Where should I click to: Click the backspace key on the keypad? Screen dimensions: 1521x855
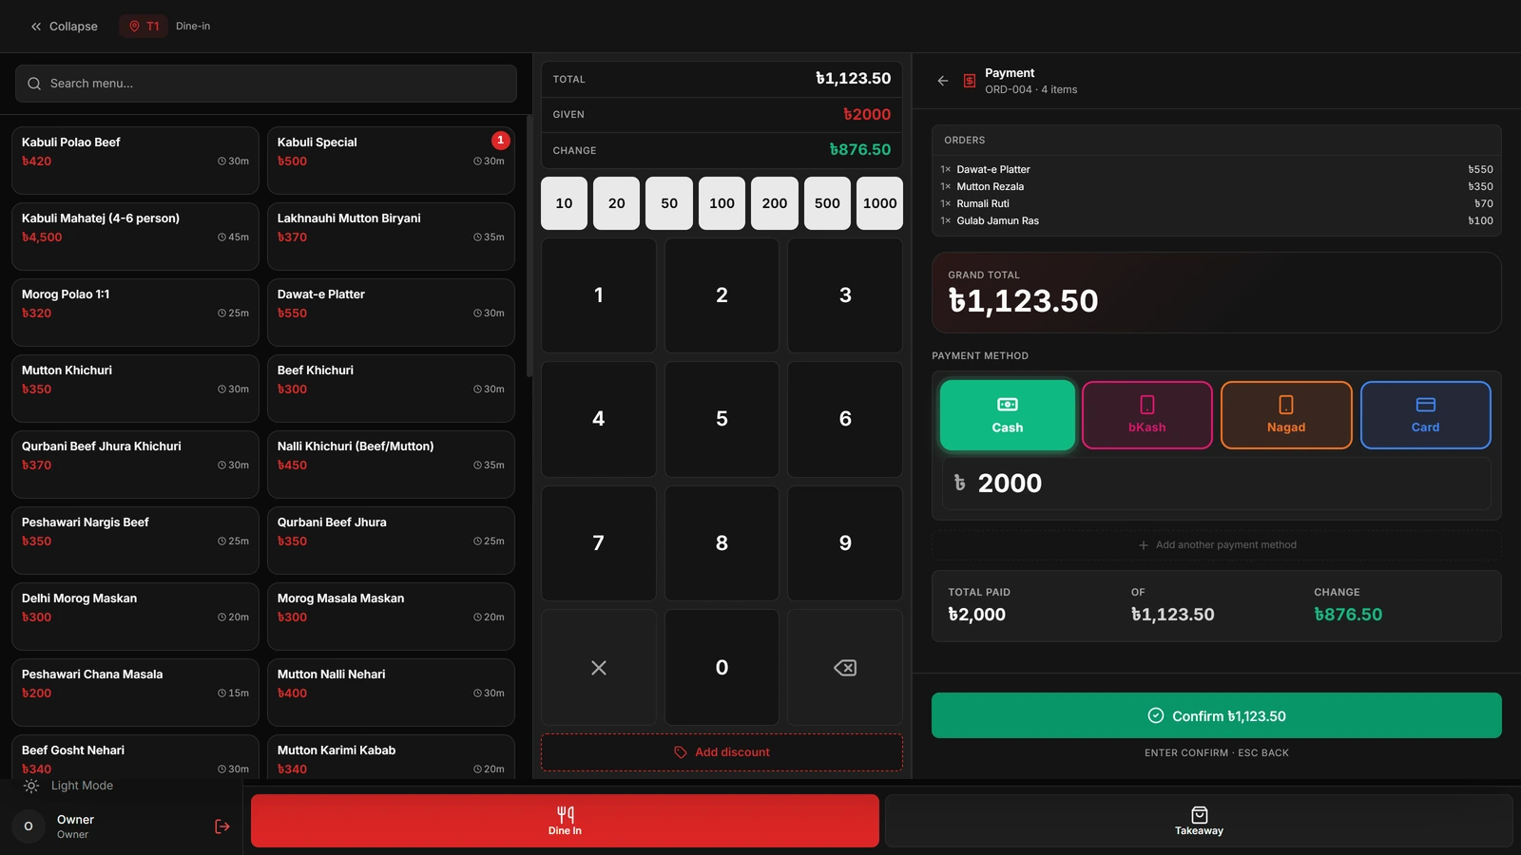tap(845, 668)
